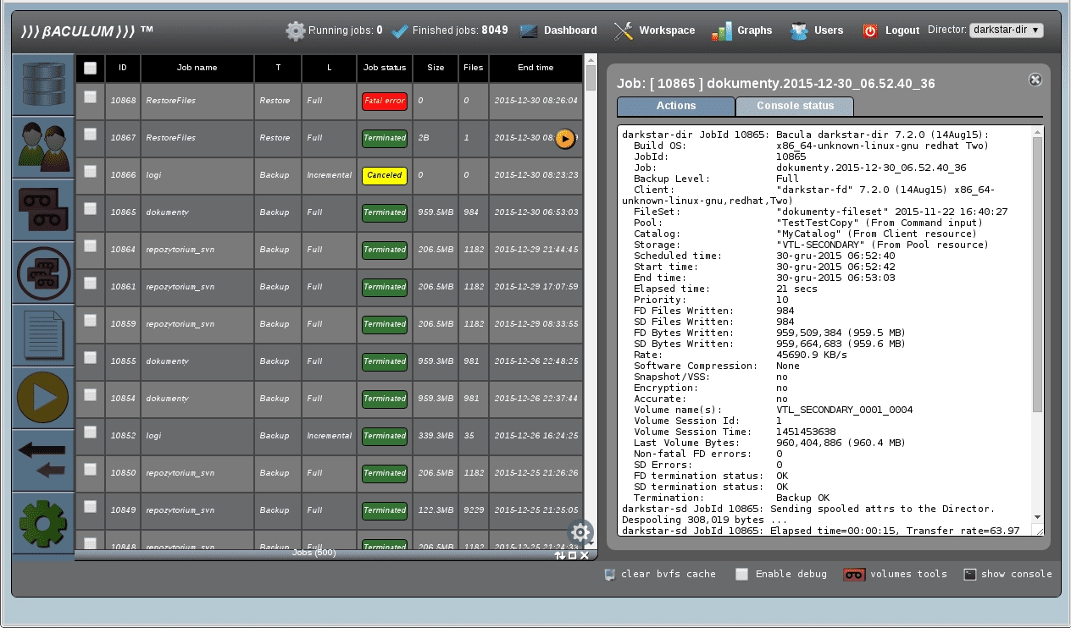This screenshot has width=1071, height=628.
Task: Sort jobs by End time column header
Action: [x=535, y=68]
